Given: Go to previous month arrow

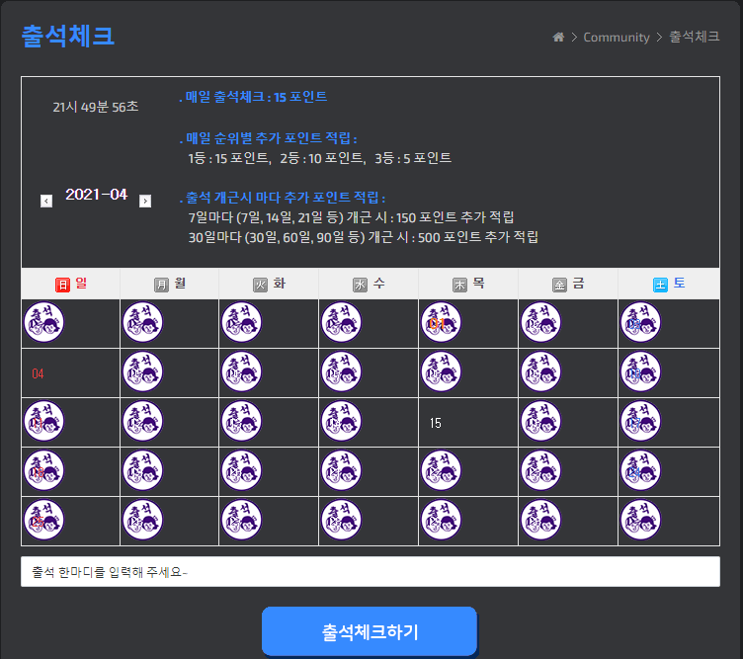Looking at the screenshot, I should coord(46,202).
